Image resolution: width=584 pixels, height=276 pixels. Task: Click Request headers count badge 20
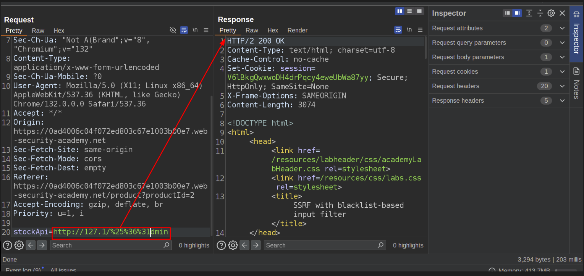[545, 86]
